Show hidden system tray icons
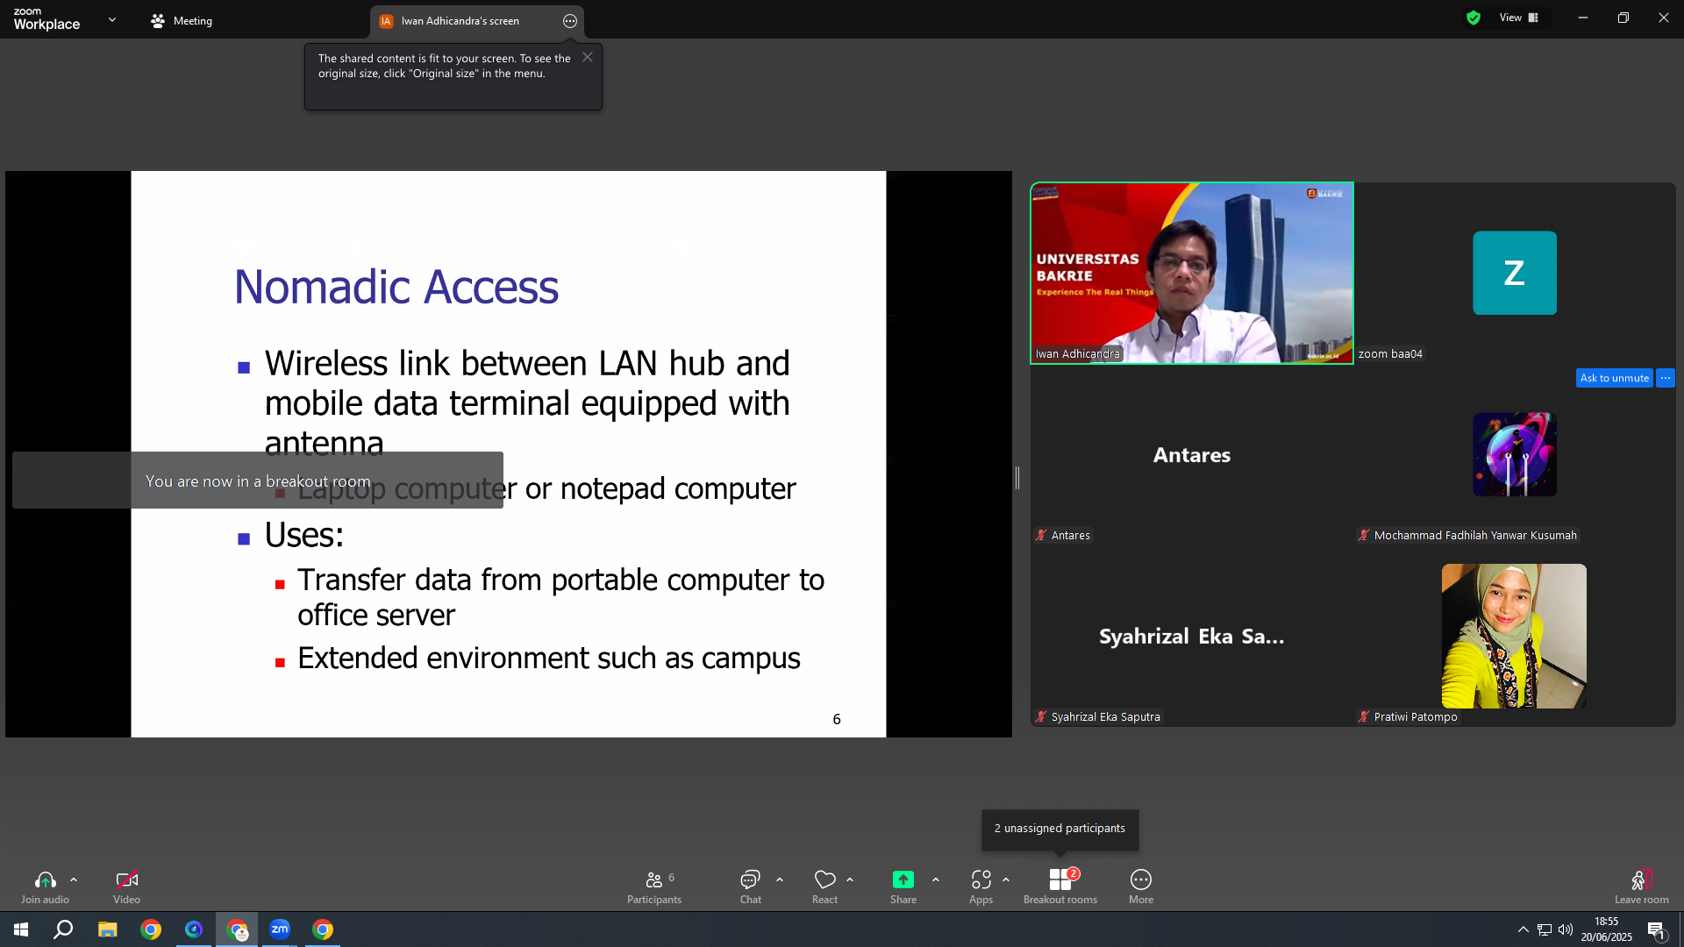Viewport: 1684px width, 947px height. (x=1523, y=929)
